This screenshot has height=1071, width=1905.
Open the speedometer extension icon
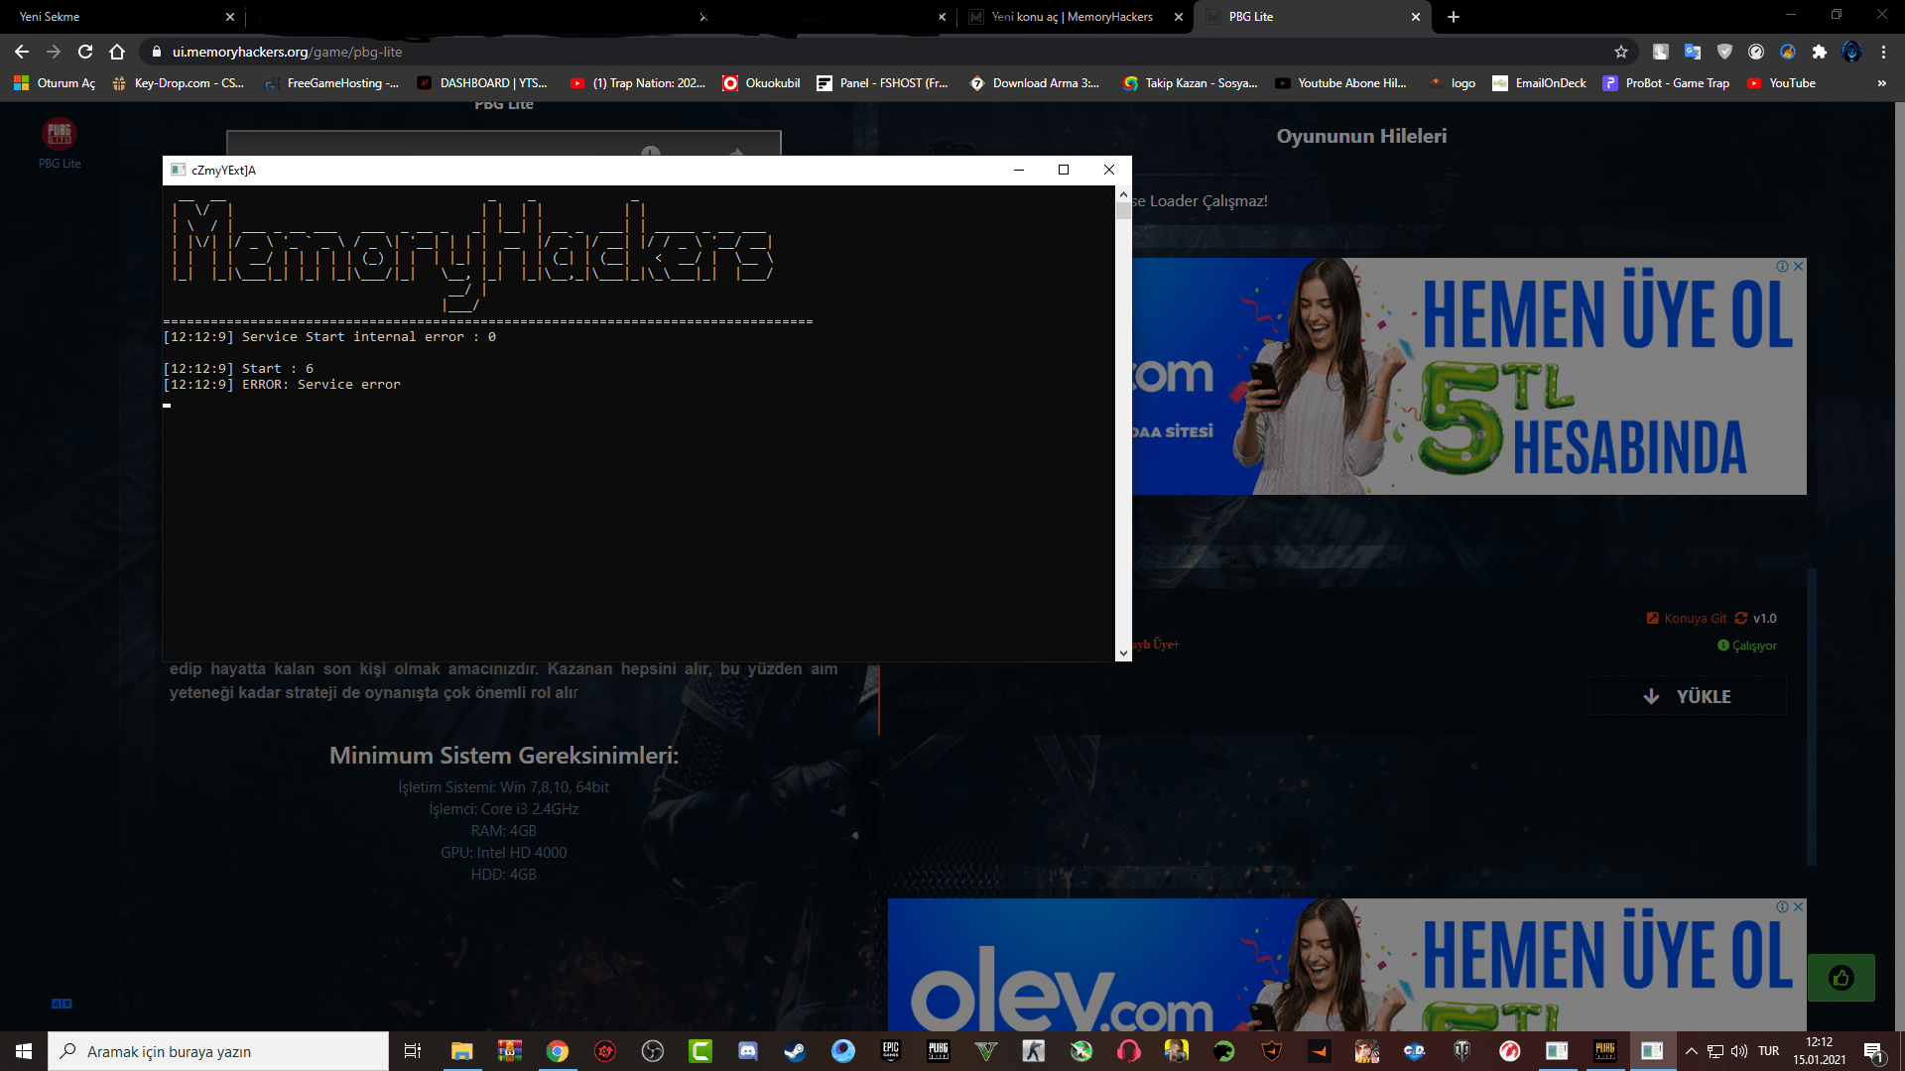coord(1756,52)
